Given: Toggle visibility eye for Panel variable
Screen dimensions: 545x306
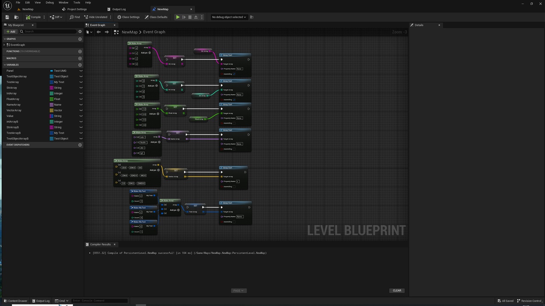Looking at the screenshot, I should pyautogui.click(x=81, y=71).
